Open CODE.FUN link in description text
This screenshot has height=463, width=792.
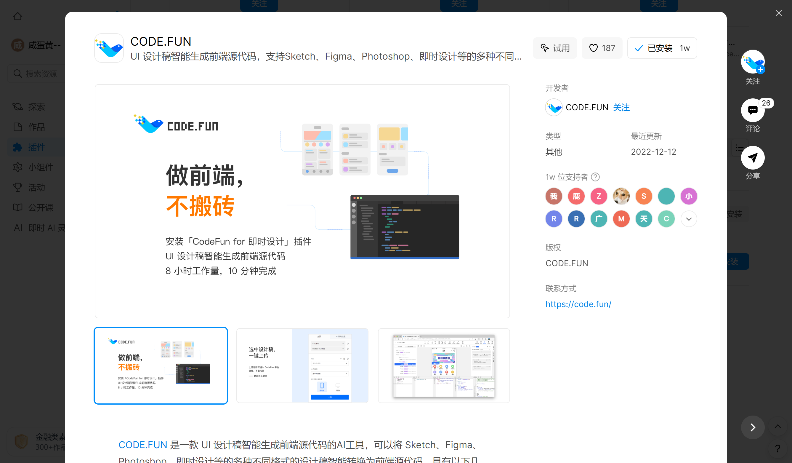[143, 445]
